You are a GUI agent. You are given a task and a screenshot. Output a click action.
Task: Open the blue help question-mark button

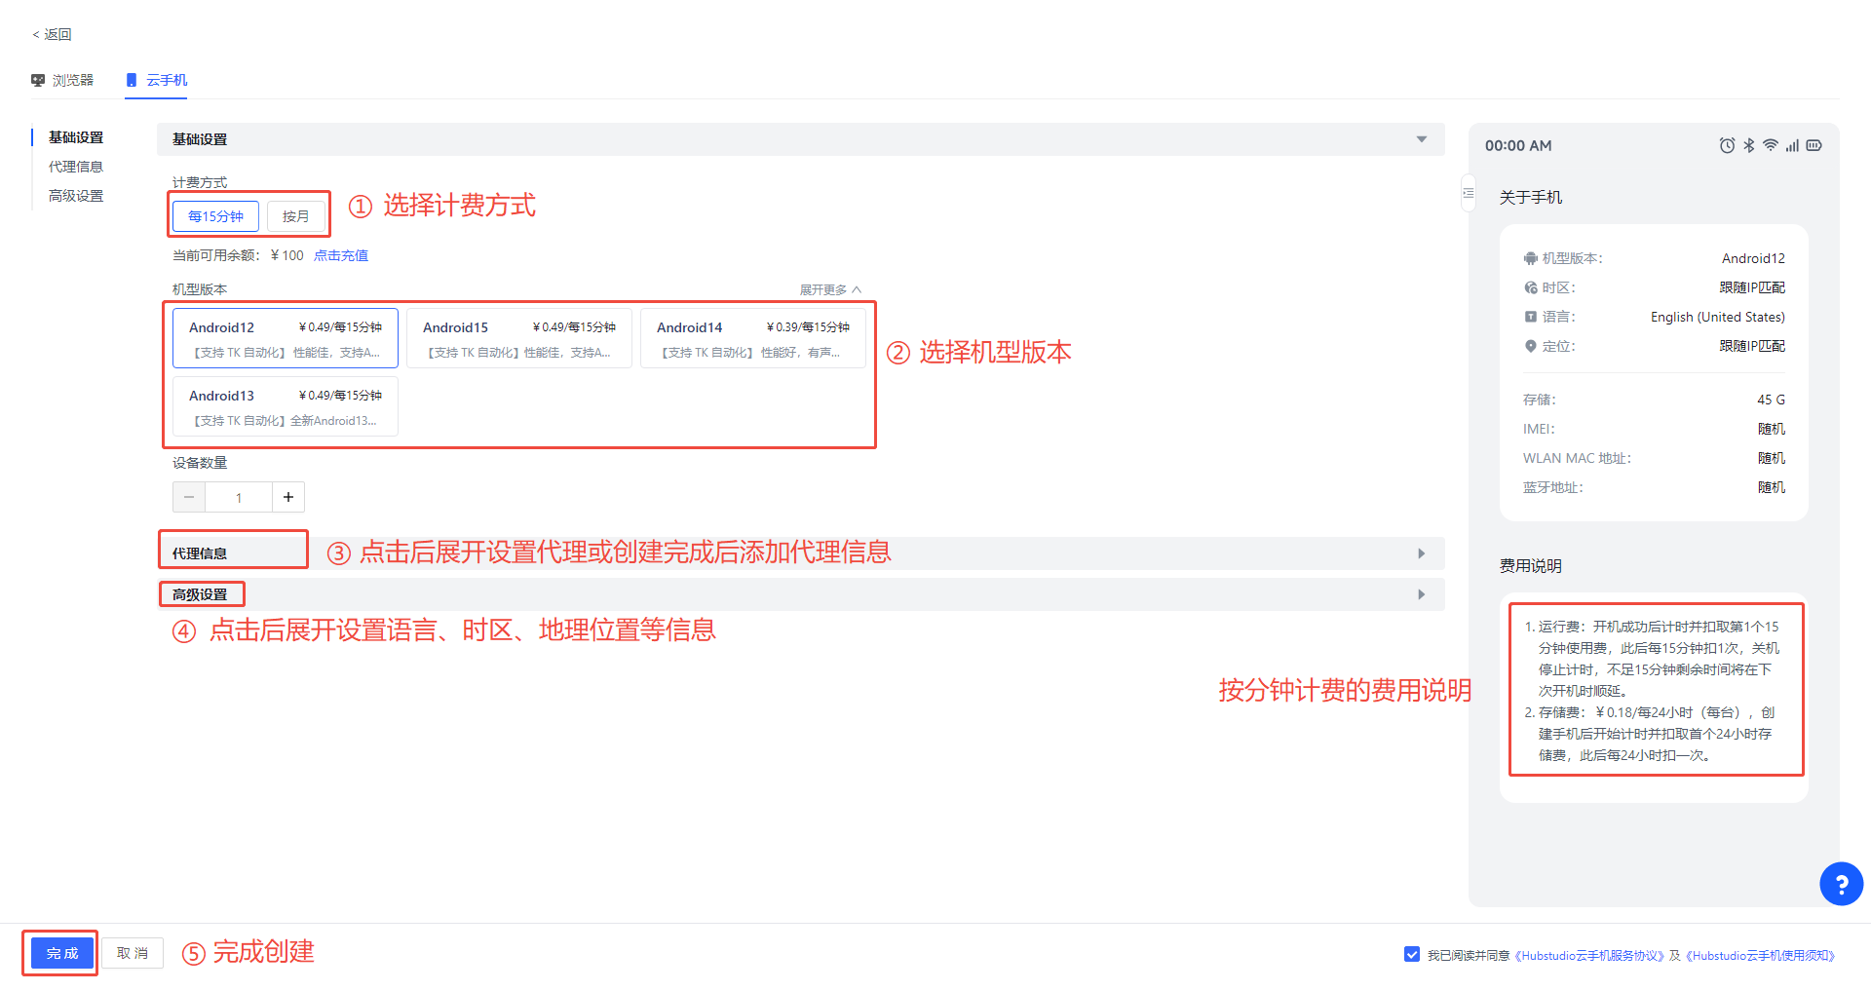pos(1842,884)
